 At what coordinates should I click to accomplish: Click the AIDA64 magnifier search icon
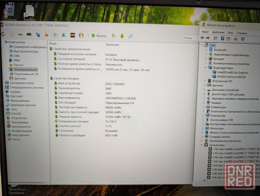pyautogui.click(x=130, y=36)
